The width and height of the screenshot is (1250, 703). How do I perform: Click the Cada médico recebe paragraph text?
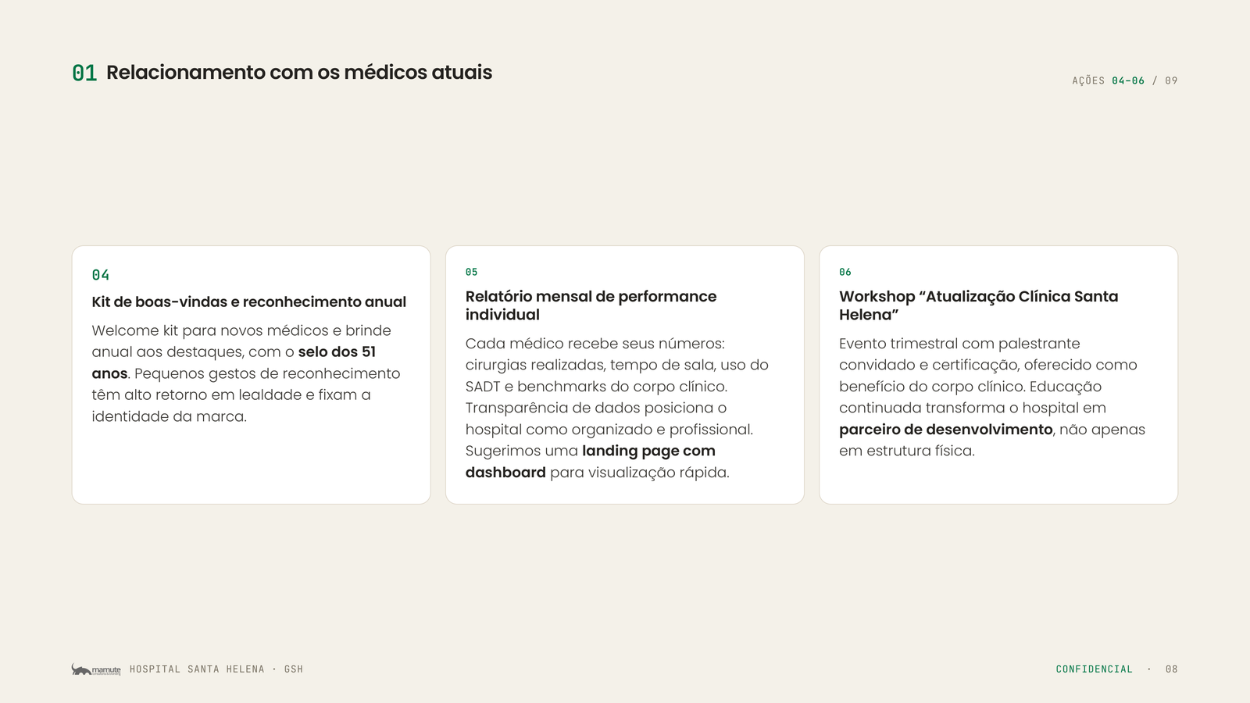pyautogui.click(x=617, y=408)
